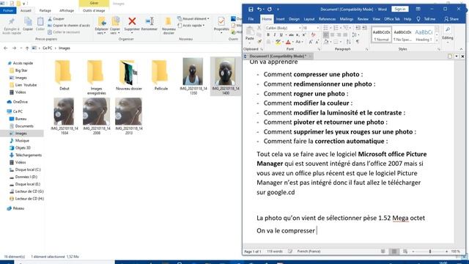Click the Cut scissors icon in Word's Clipboard group
469x264 pixels.
pos(259,28)
